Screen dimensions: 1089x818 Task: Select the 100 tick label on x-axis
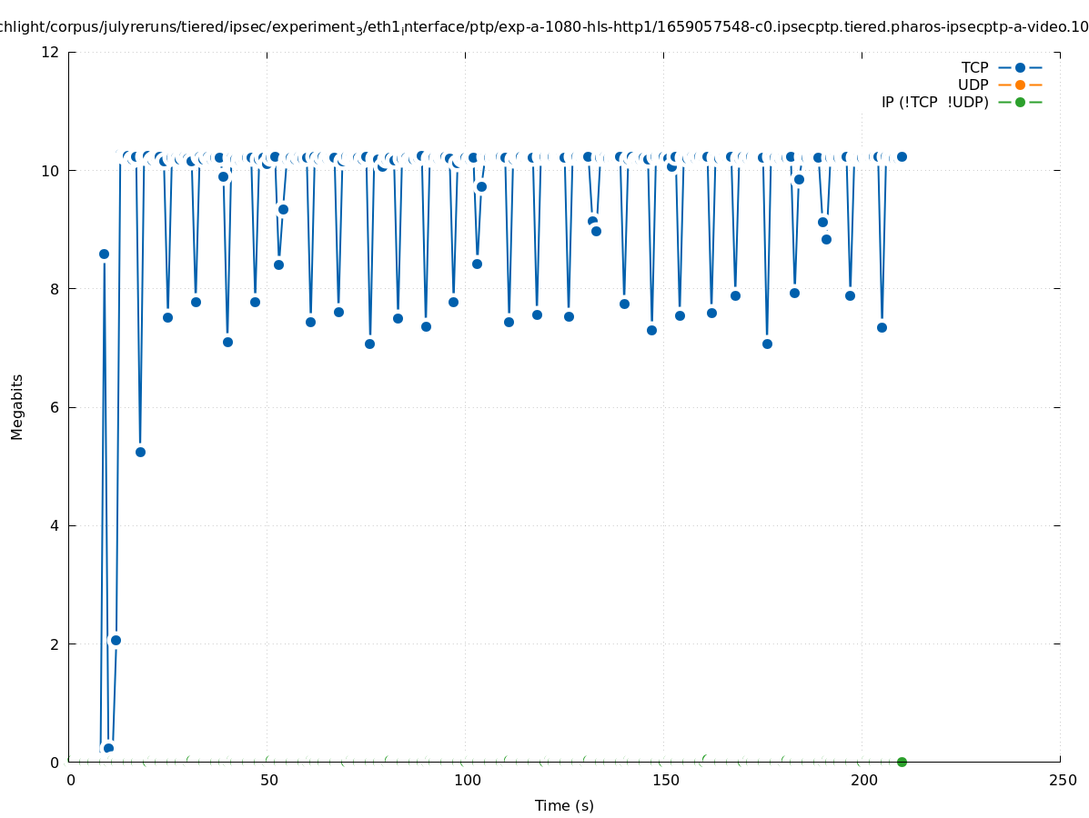(x=467, y=780)
